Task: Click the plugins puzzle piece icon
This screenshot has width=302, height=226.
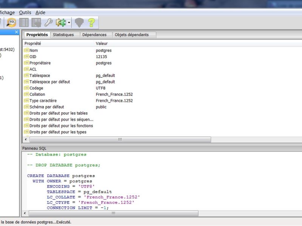Action: pyautogui.click(x=61, y=23)
